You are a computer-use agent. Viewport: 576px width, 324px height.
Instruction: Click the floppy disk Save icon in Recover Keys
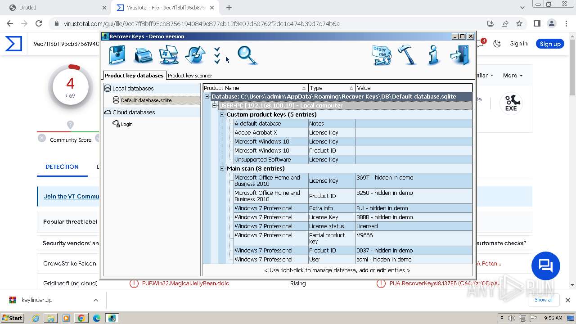tap(117, 55)
